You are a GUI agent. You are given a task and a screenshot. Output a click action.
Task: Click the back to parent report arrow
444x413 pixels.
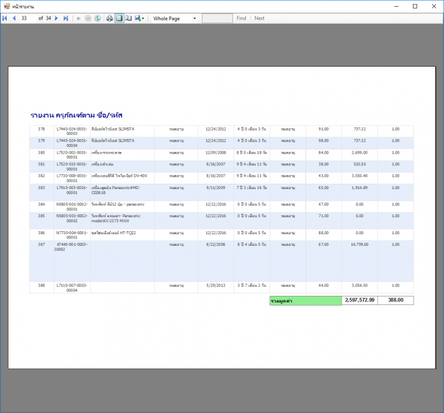pyautogui.click(x=78, y=18)
